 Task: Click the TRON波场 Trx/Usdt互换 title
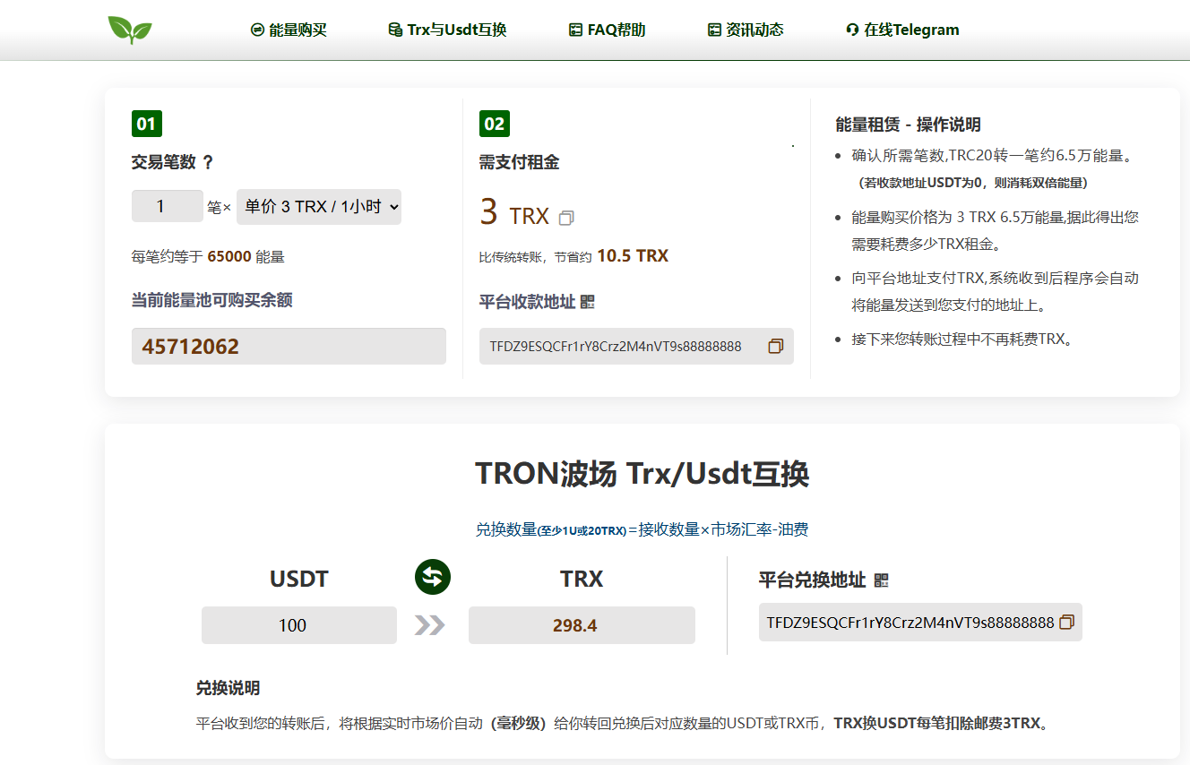click(x=642, y=474)
